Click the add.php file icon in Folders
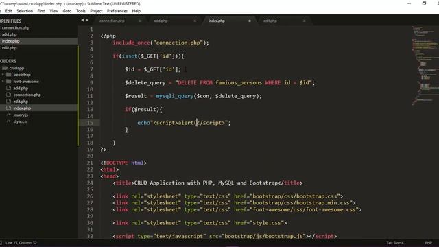439x247 pixels. pyautogui.click(x=9, y=88)
